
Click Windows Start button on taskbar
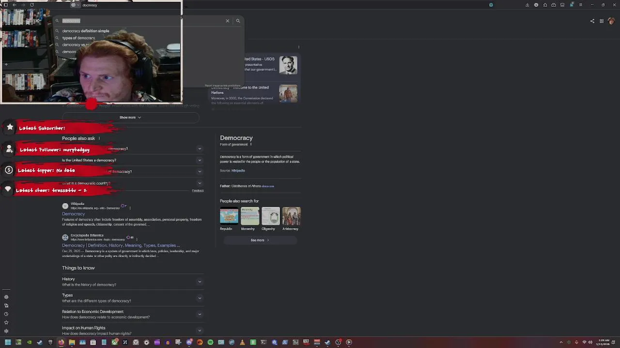(8, 342)
